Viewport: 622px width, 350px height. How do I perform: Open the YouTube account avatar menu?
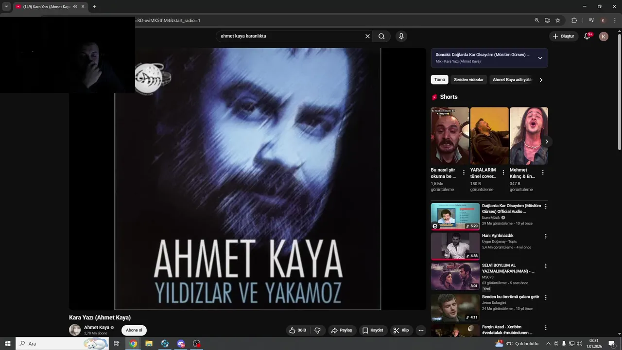click(604, 36)
